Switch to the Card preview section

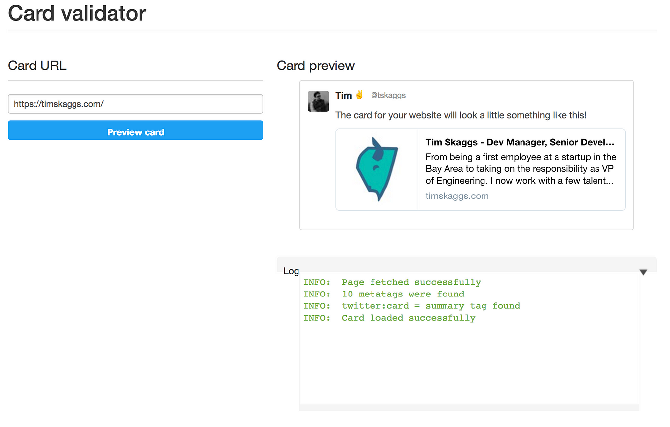click(x=315, y=65)
